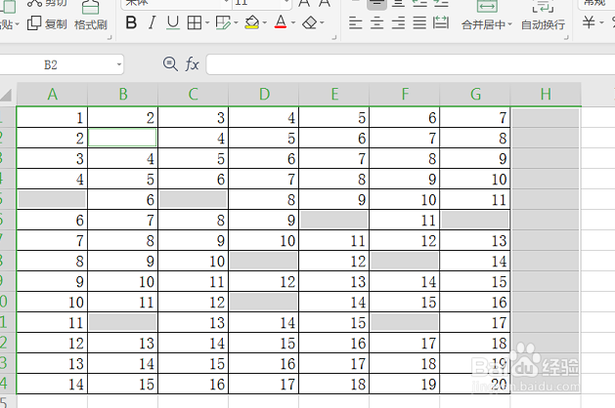The image size is (615, 408).
Task: Align text to the left
Action: [x=355, y=23]
